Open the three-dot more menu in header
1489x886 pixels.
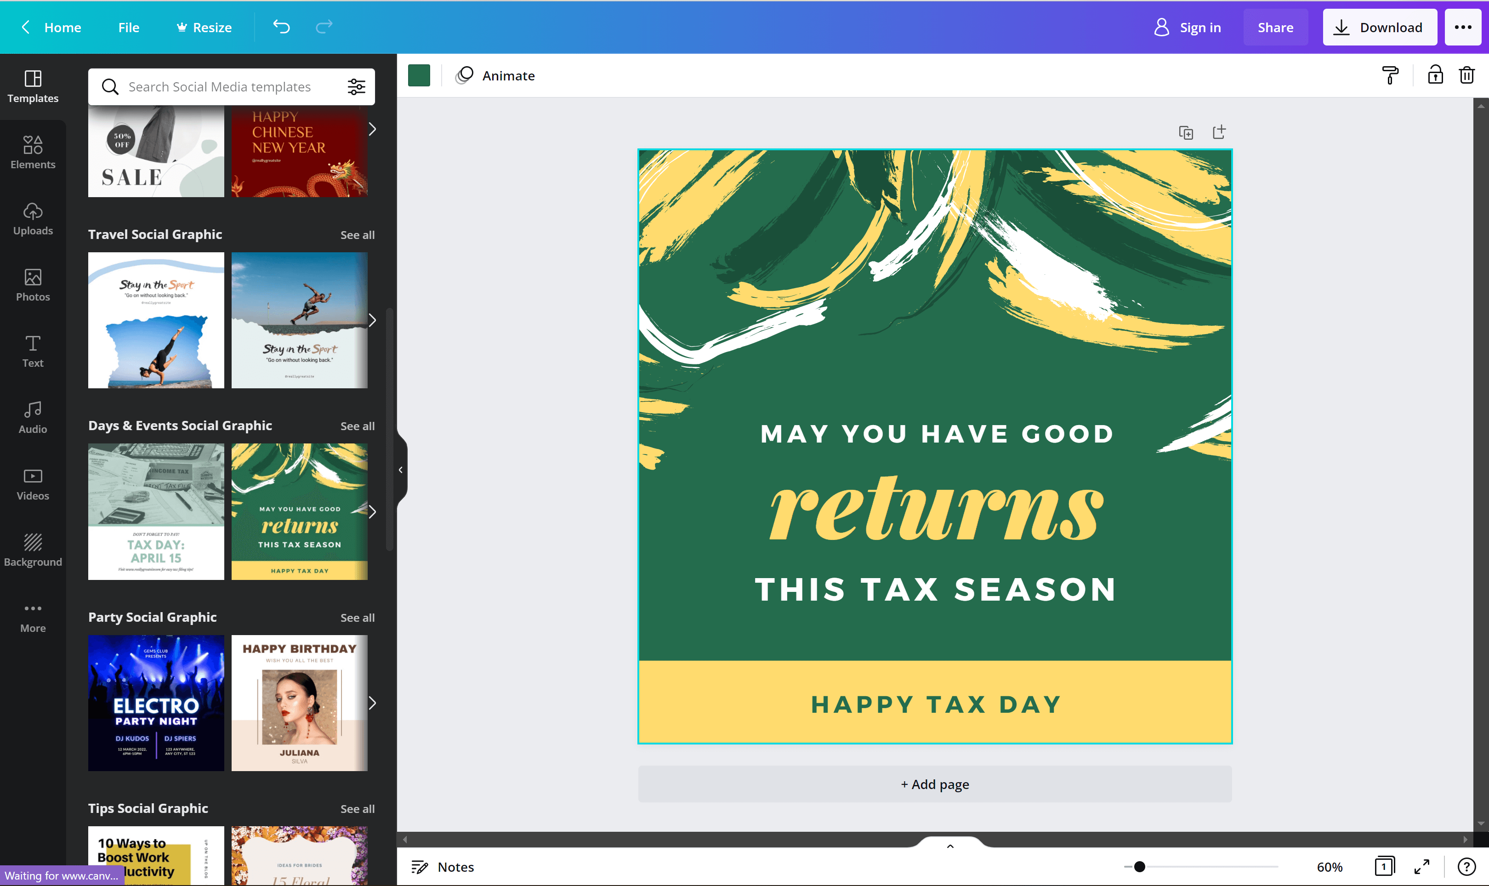click(1463, 28)
